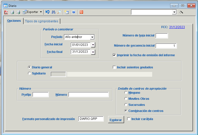Image resolution: width=198 pixels, height=135 pixels.
Task: Open the Exportar dropdown menu
Action: 41,12
